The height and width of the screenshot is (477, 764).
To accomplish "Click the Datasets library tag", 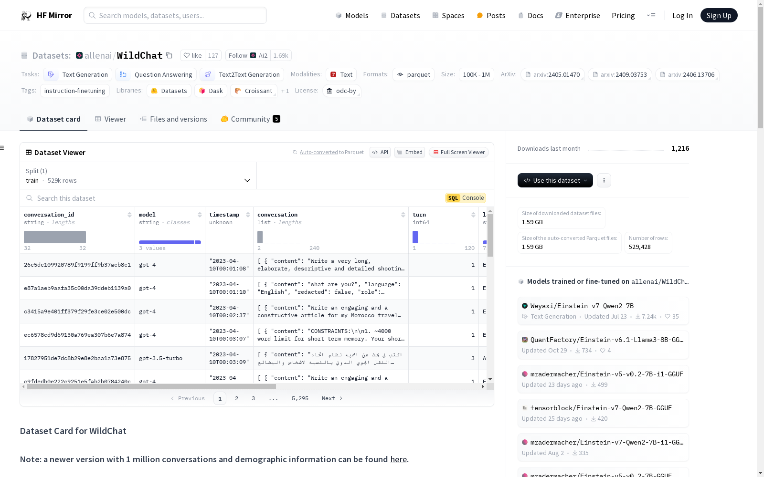I will point(169,91).
